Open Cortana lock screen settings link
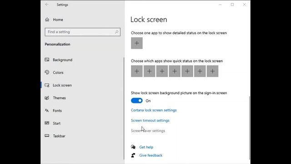The image size is (291, 164). point(154,110)
